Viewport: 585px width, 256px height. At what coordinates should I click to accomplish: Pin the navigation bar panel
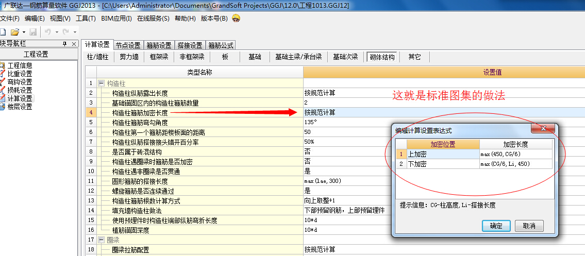tap(64, 44)
